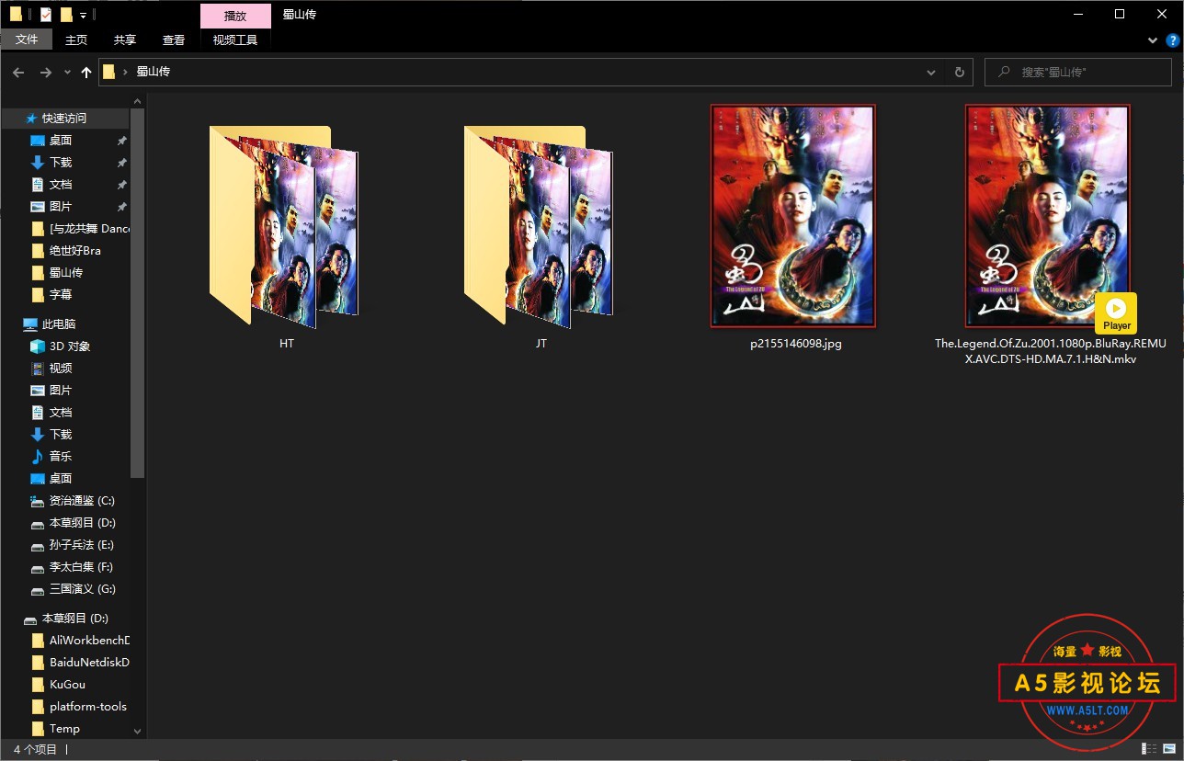The width and height of the screenshot is (1184, 761).
Task: Switch to large icons view in status bar
Action: coord(1170,749)
